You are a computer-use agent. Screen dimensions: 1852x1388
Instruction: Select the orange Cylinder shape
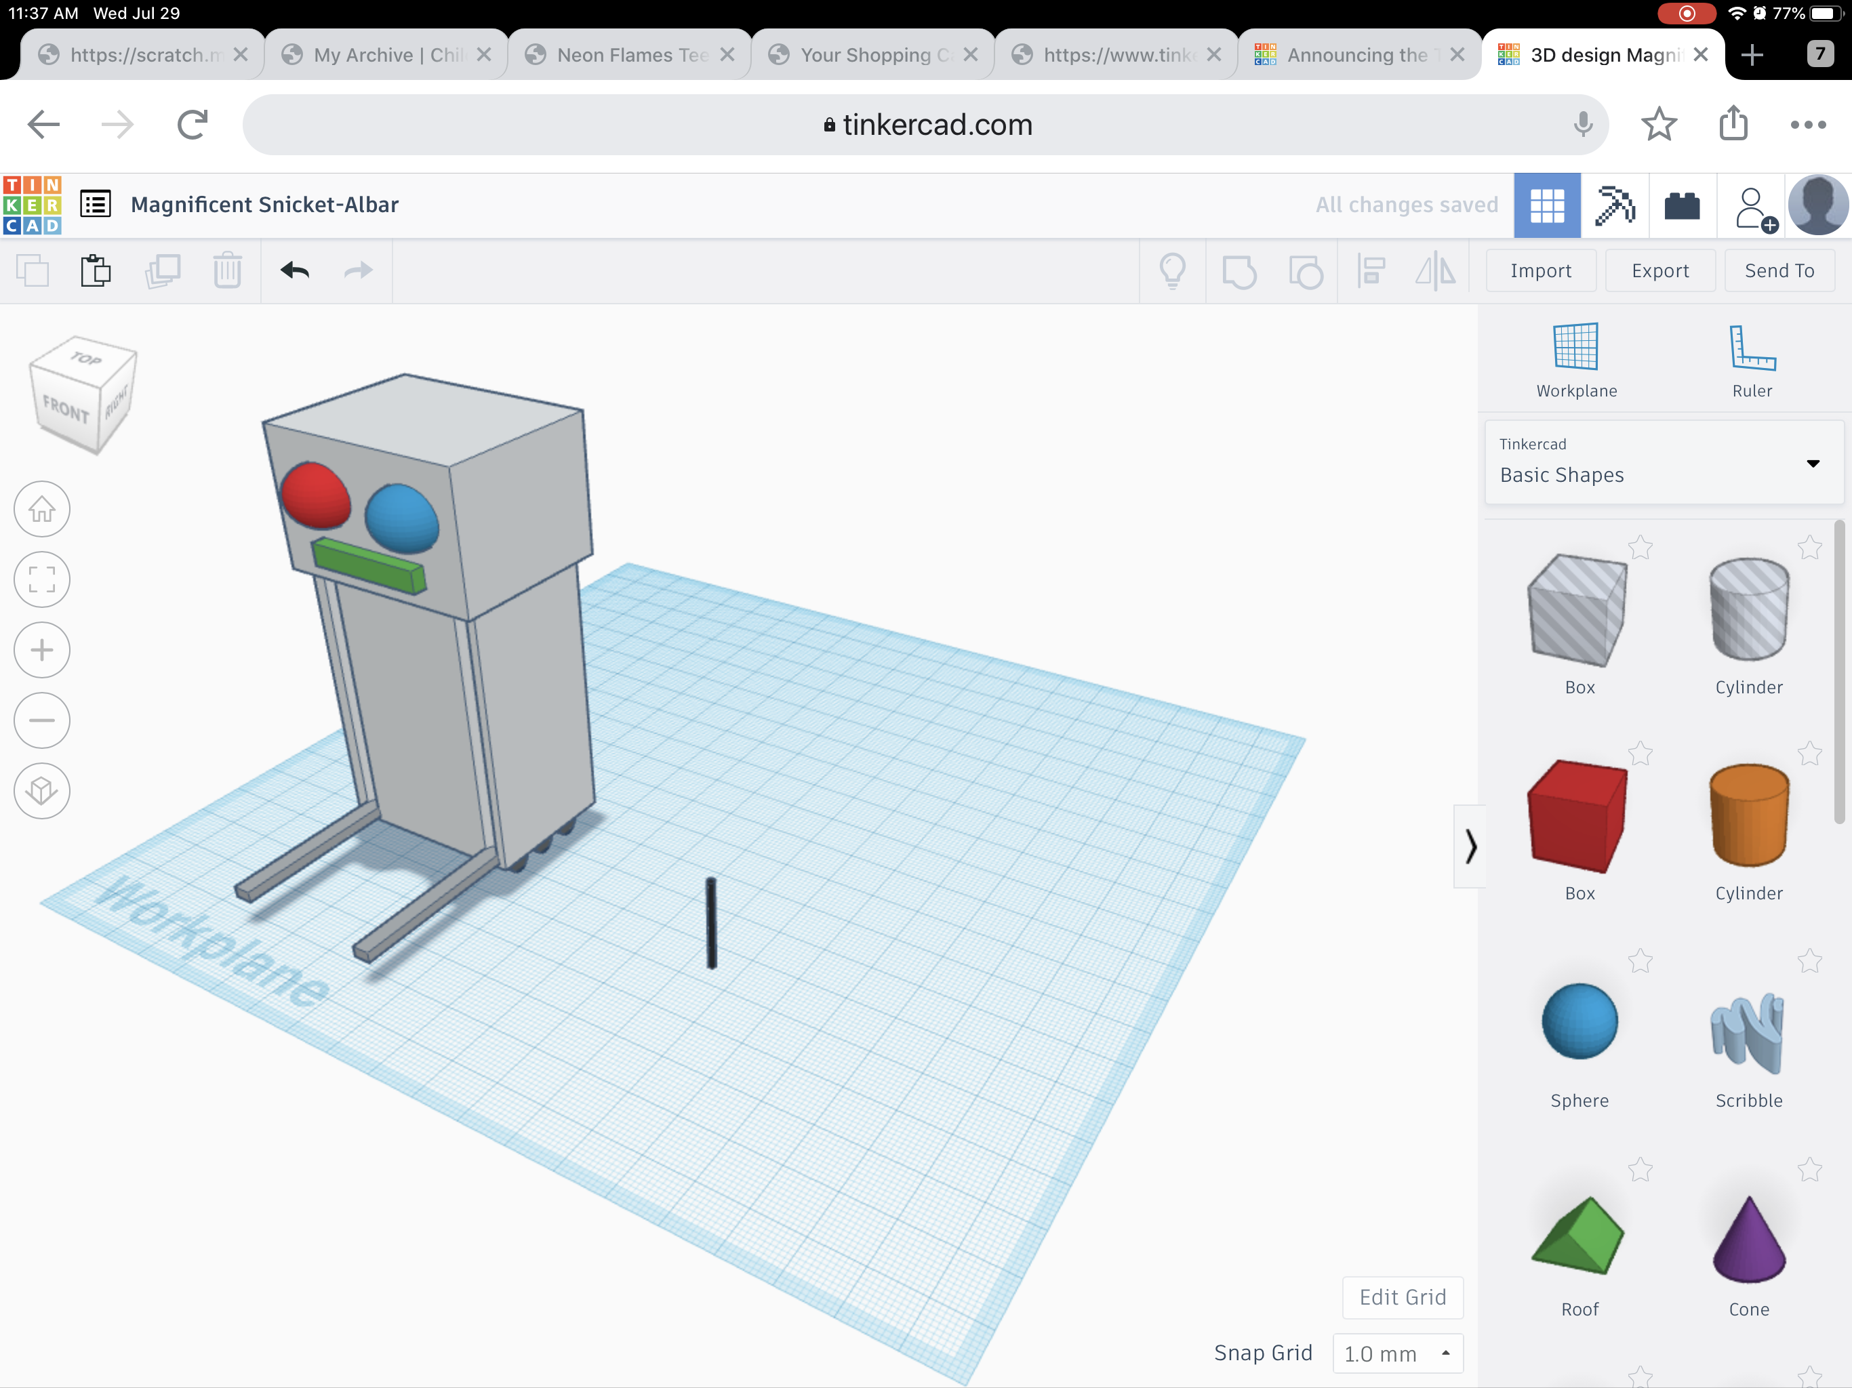click(1748, 815)
